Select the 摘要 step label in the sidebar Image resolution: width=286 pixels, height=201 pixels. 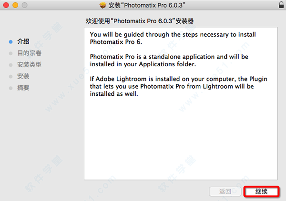[23, 88]
